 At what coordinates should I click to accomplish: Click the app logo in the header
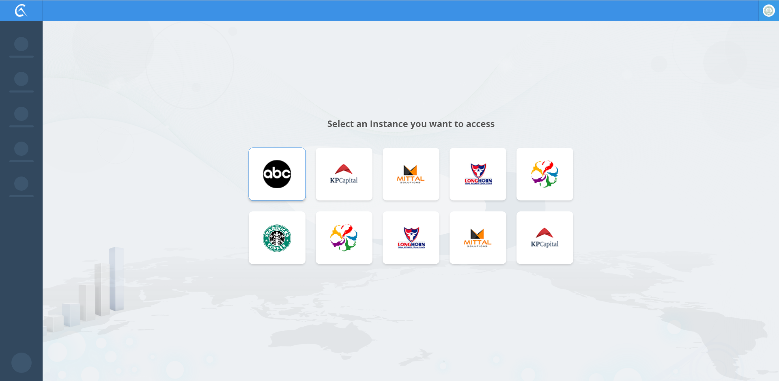coord(21,11)
